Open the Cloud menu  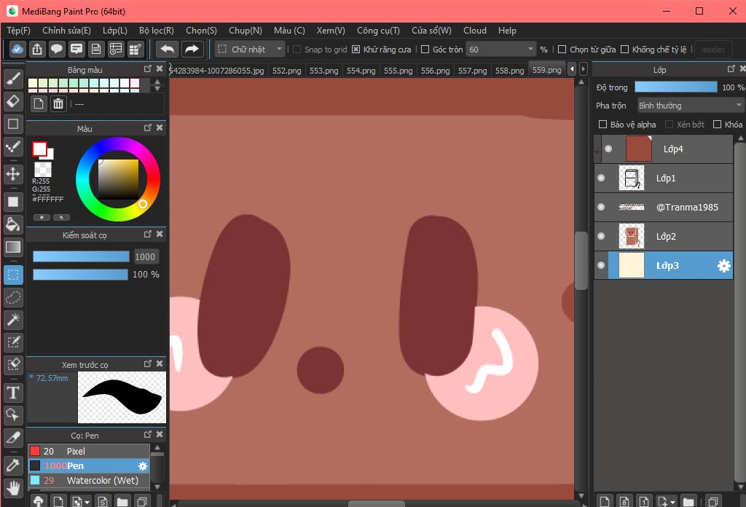(x=475, y=31)
